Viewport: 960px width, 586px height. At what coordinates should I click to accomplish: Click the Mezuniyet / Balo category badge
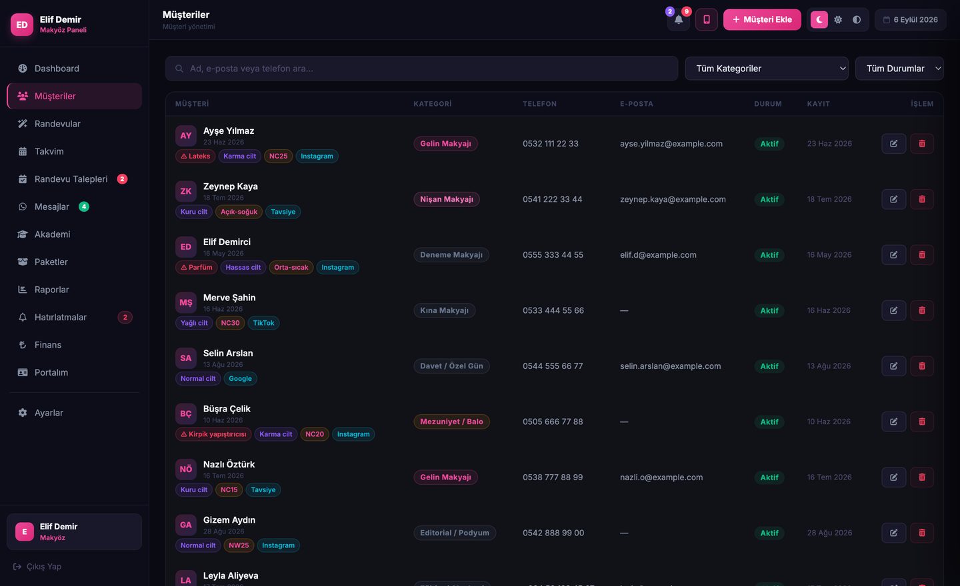pos(451,422)
